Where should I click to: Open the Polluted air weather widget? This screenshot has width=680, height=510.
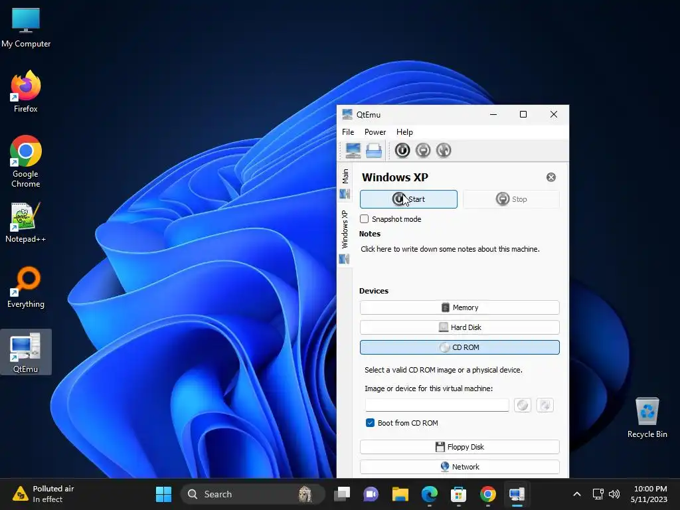[x=43, y=494]
